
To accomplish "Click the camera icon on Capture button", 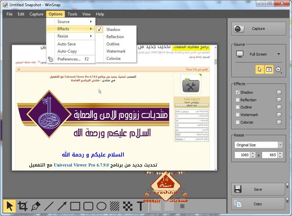I will [x=239, y=29].
